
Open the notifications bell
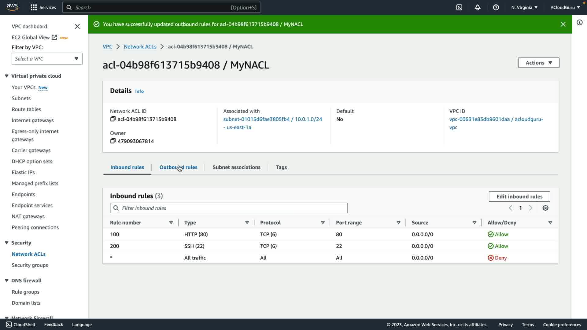[478, 7]
